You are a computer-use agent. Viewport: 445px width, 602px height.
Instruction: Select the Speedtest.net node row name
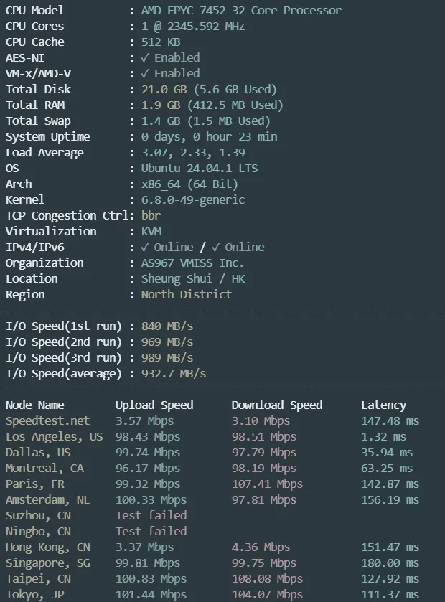47,420
